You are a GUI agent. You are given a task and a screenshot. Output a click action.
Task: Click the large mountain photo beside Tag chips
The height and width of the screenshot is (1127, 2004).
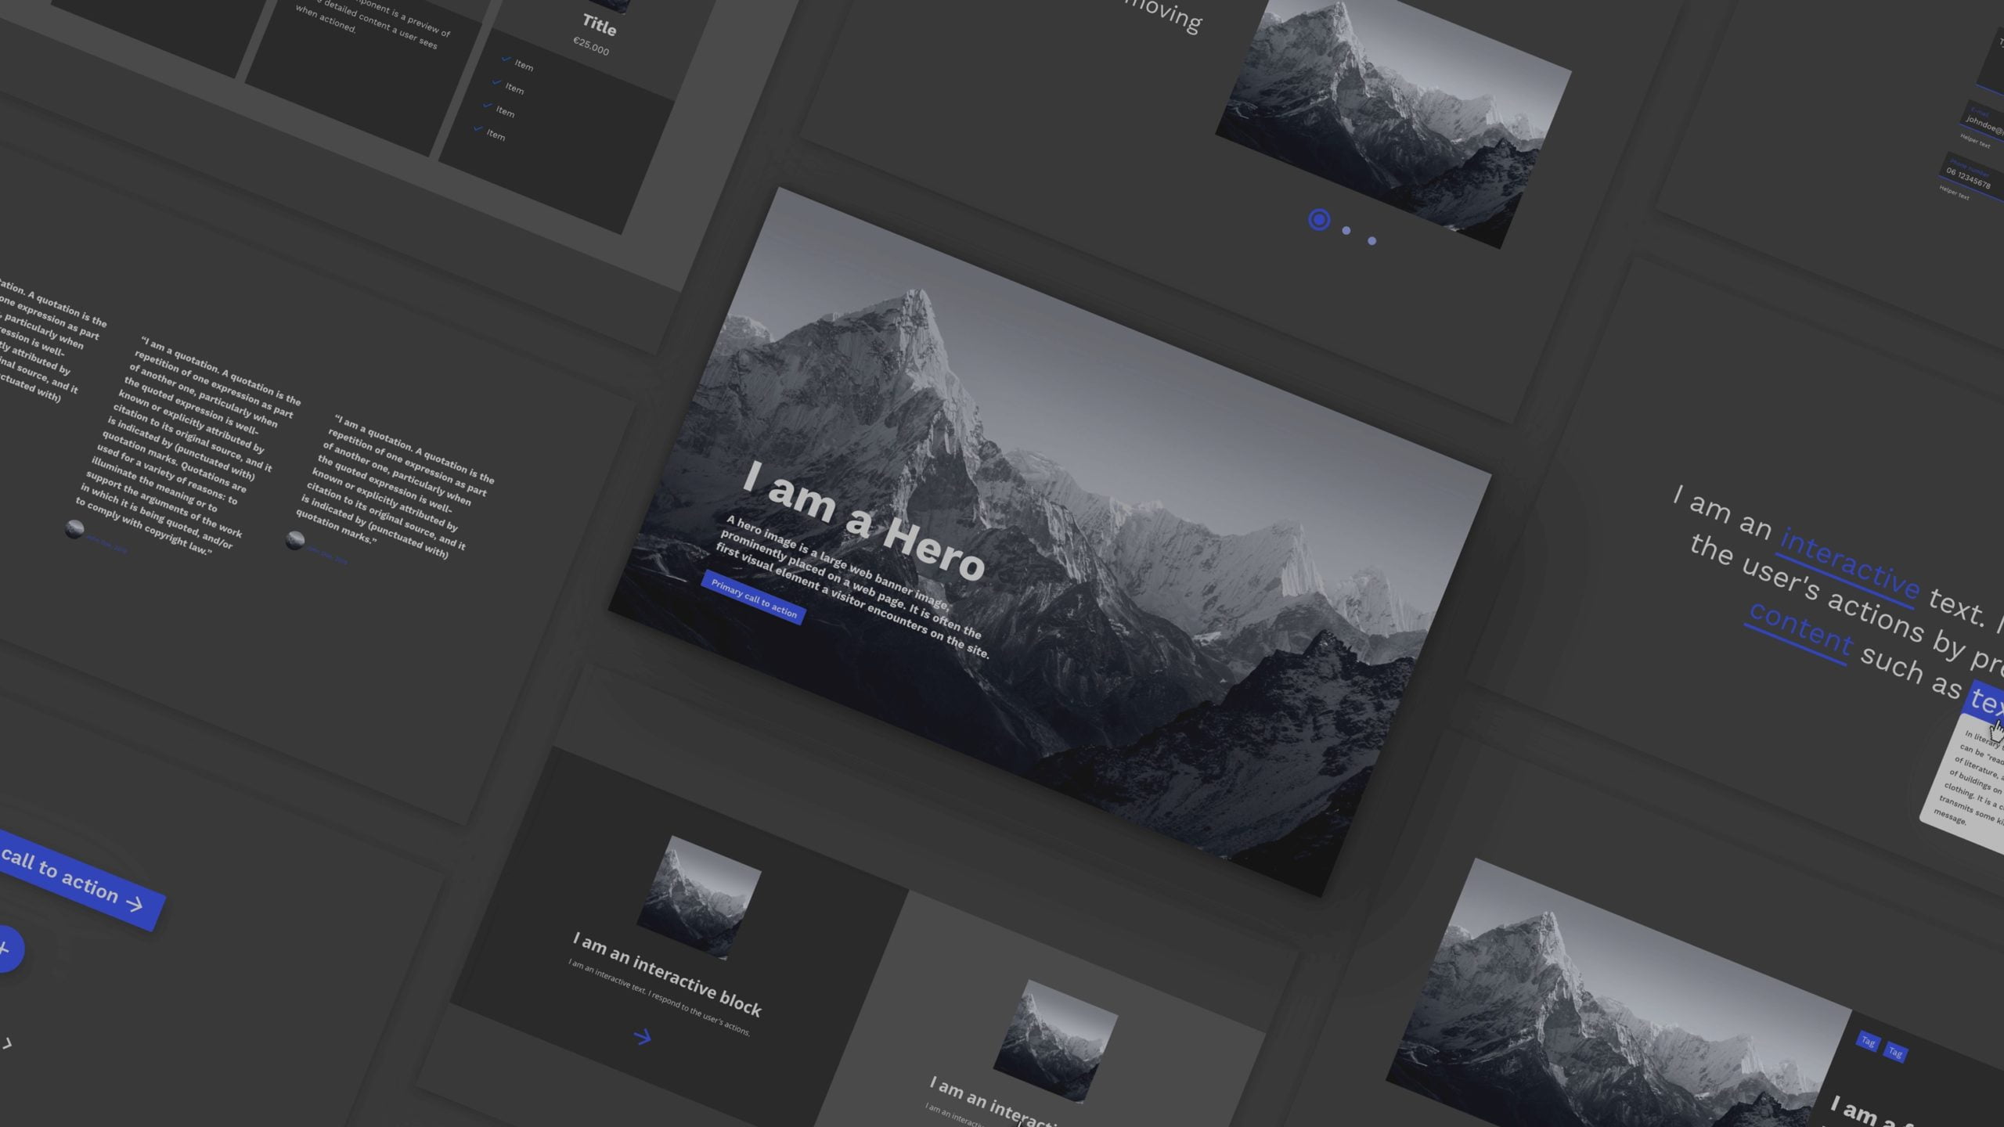[x=1618, y=998]
